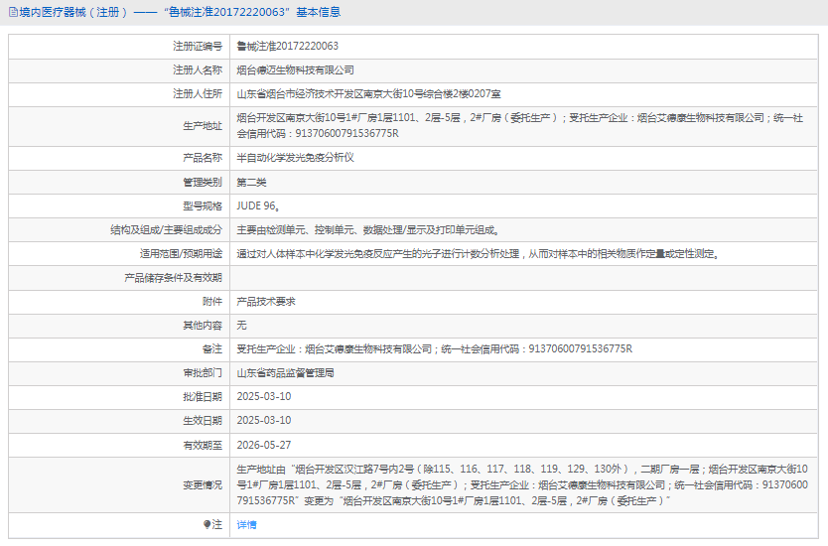The width and height of the screenshot is (828, 546).
Task: Select the registrant address value with 0207室
Action: coord(368,93)
